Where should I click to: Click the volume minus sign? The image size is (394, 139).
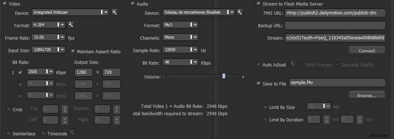pyautogui.click(x=163, y=77)
